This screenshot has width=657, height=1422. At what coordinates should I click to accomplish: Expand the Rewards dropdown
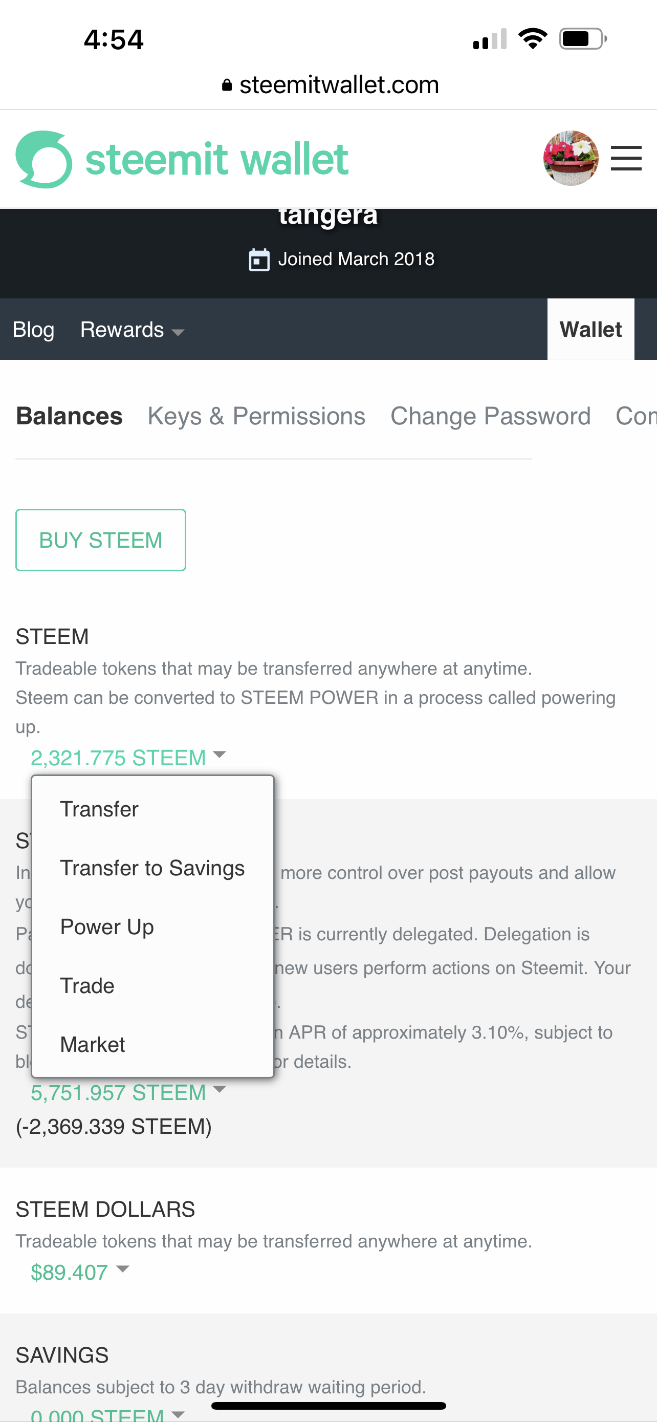132,330
